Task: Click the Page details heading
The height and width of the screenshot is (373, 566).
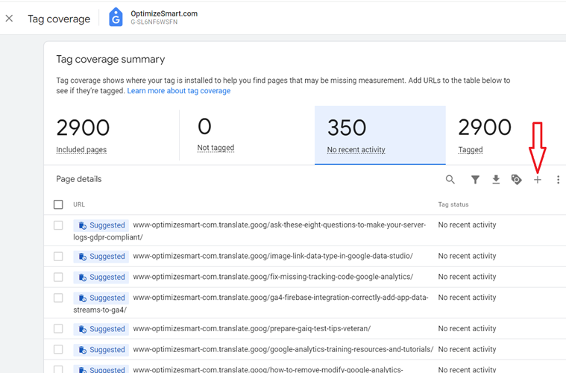Action: point(79,179)
